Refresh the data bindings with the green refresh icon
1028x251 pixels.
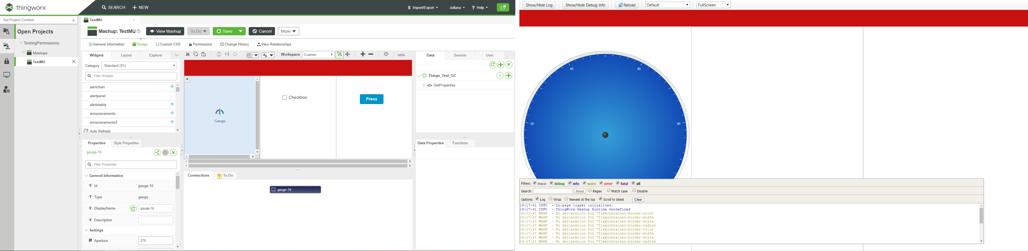[493, 64]
